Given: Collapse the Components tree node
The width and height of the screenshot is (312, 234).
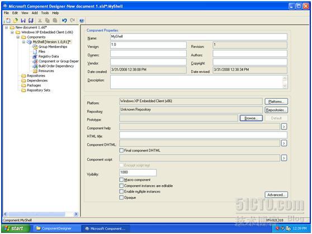Looking at the screenshot, I should pyautogui.click(x=18, y=37).
